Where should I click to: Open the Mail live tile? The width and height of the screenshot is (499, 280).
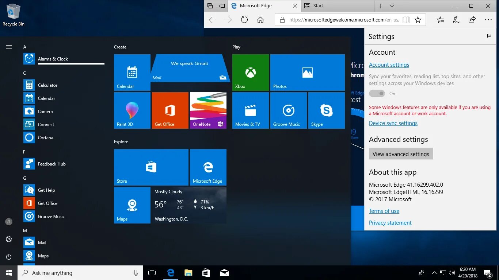coord(190,68)
